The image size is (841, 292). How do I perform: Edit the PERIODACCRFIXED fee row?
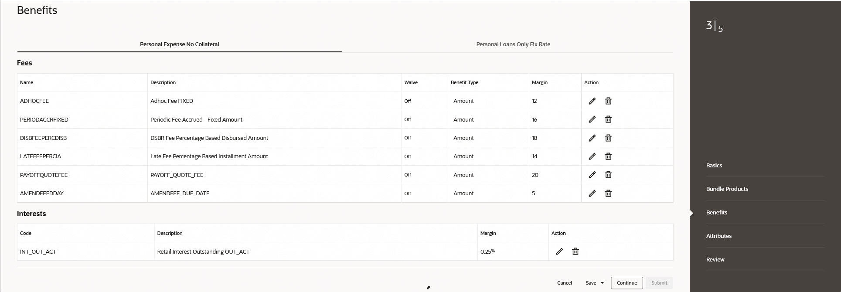592,119
